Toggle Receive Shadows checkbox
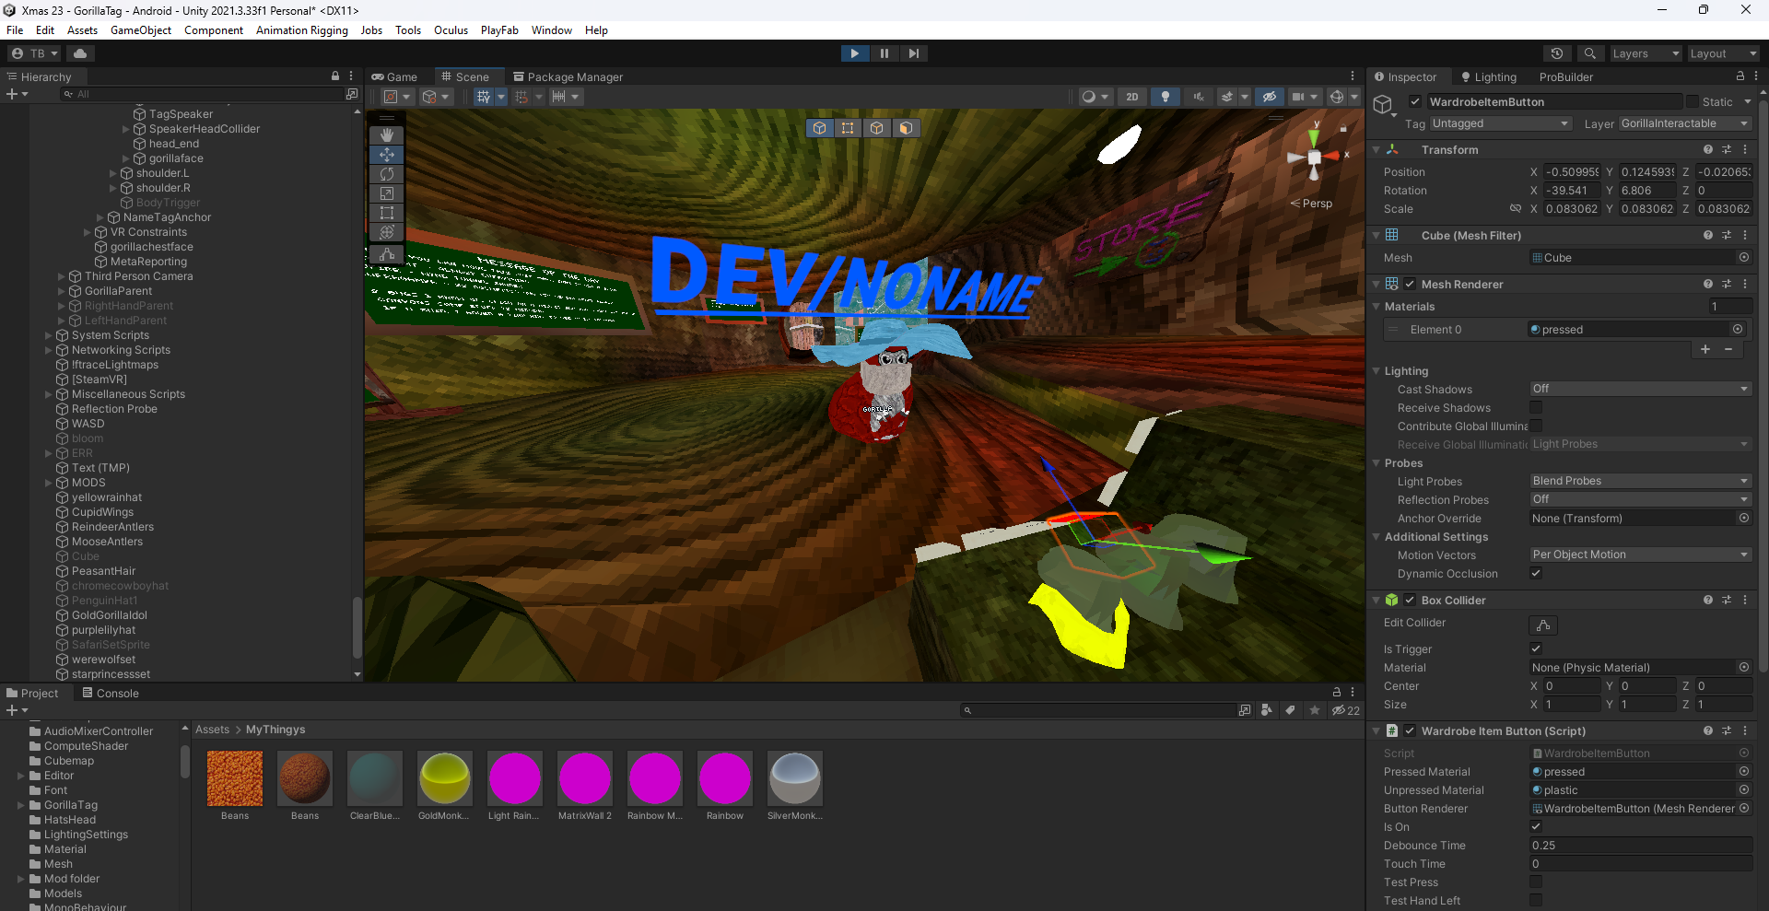The height and width of the screenshot is (911, 1769). (1536, 407)
